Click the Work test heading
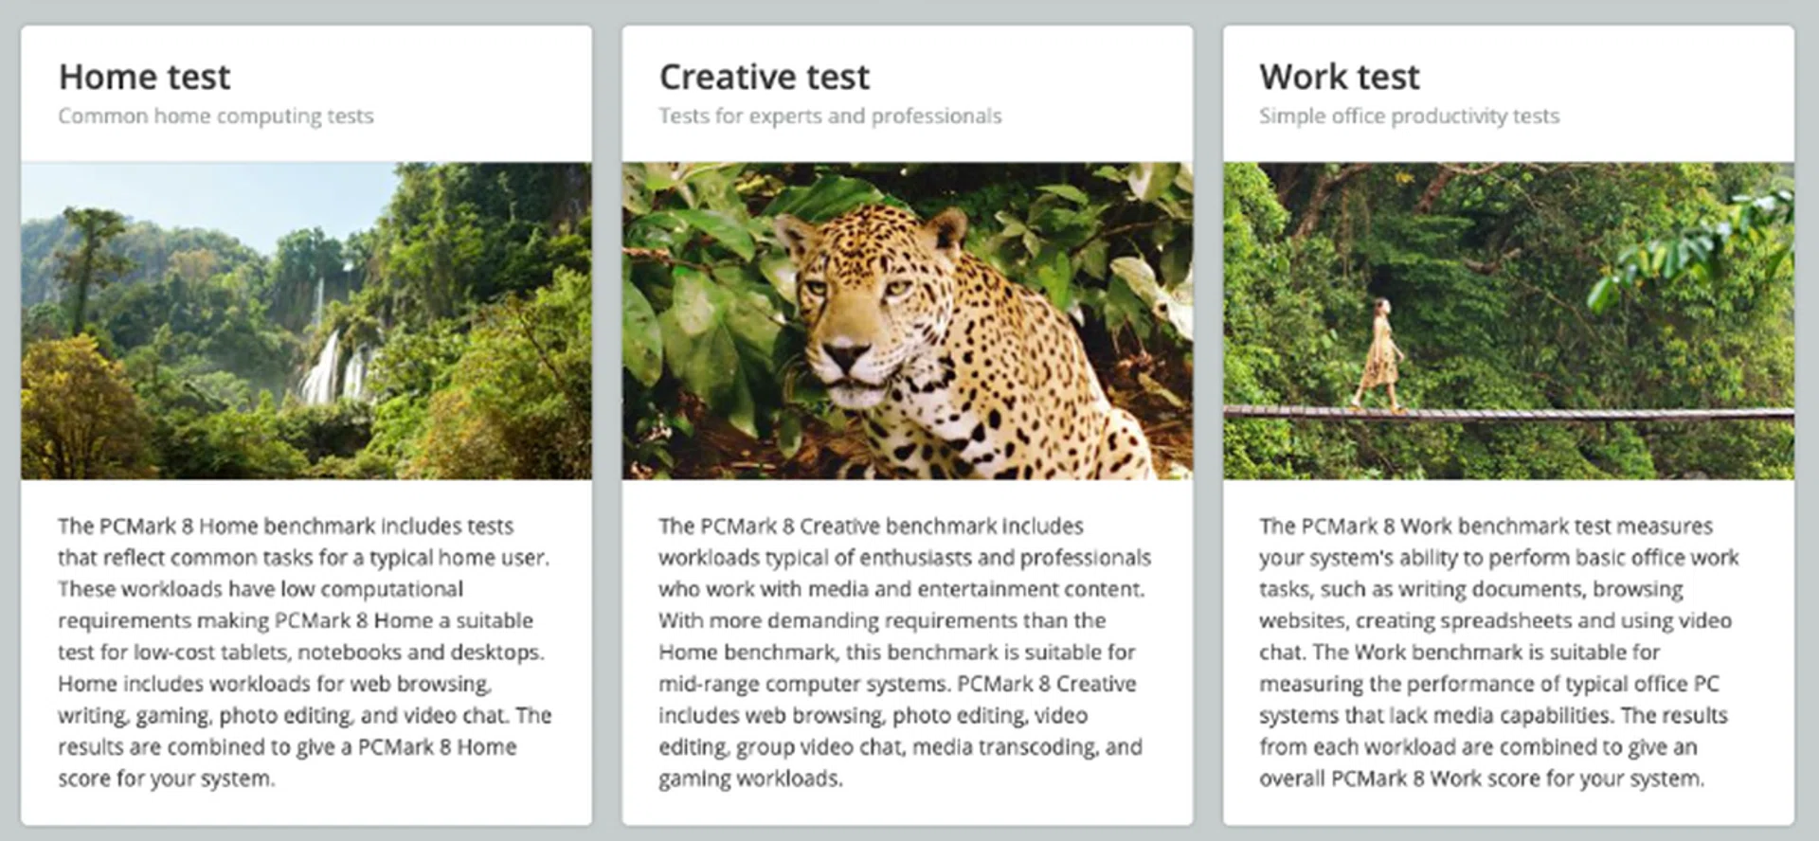The width and height of the screenshot is (1819, 841). pyautogui.click(x=1339, y=77)
